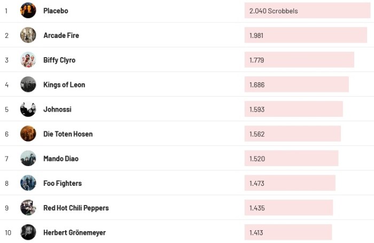Click the 1.562 scrobble bar
The image size is (374, 243).
(292, 134)
